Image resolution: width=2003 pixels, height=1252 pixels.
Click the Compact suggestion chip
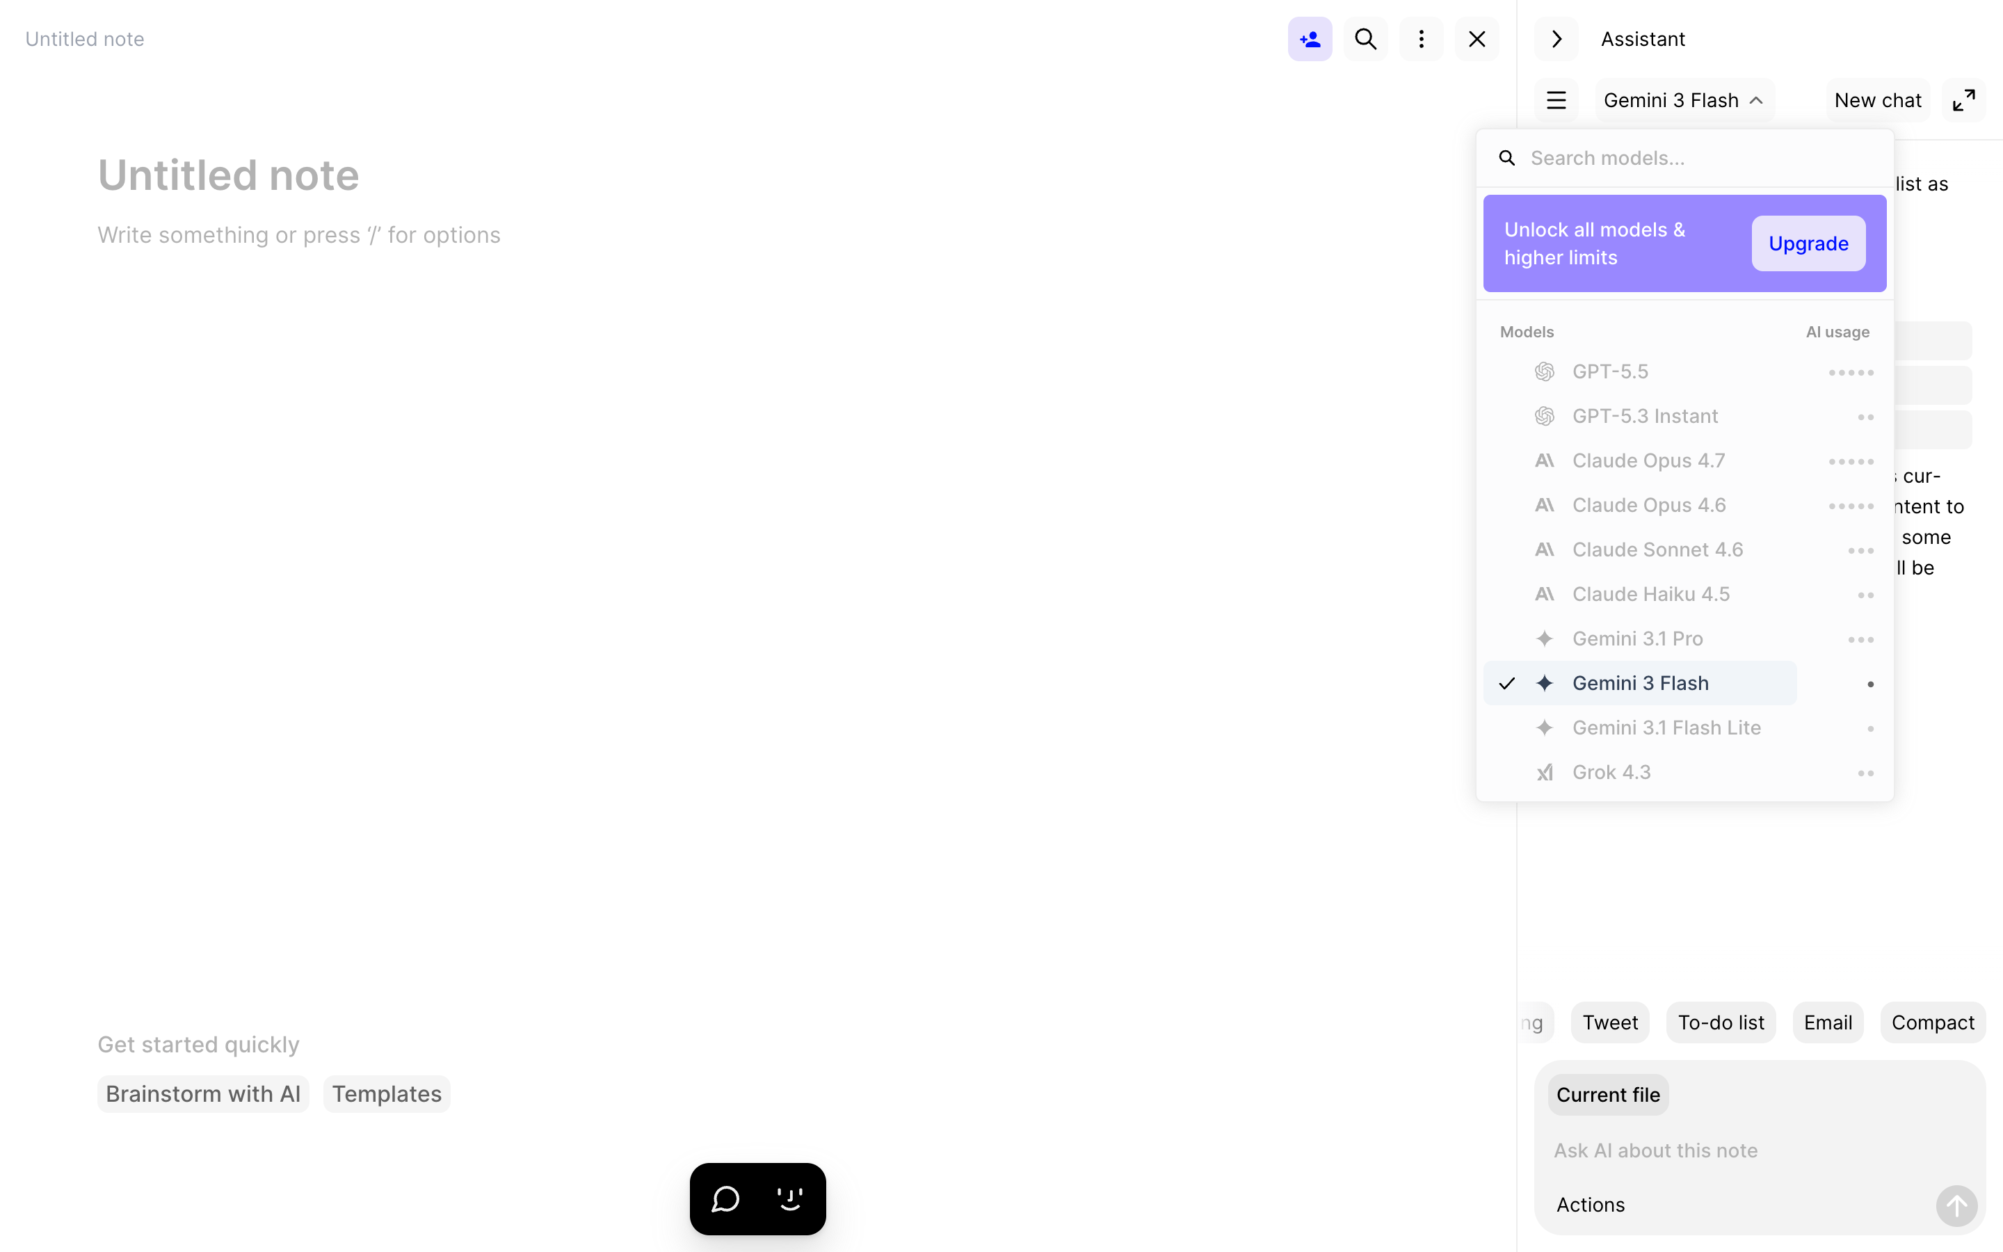pos(1933,1022)
